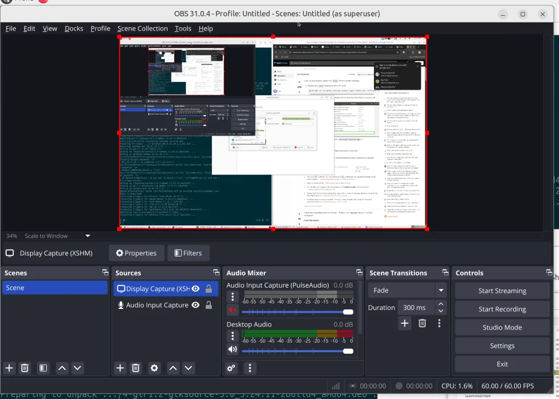
Task: Adjust Audio Input Capture volume slider
Action: click(298, 312)
